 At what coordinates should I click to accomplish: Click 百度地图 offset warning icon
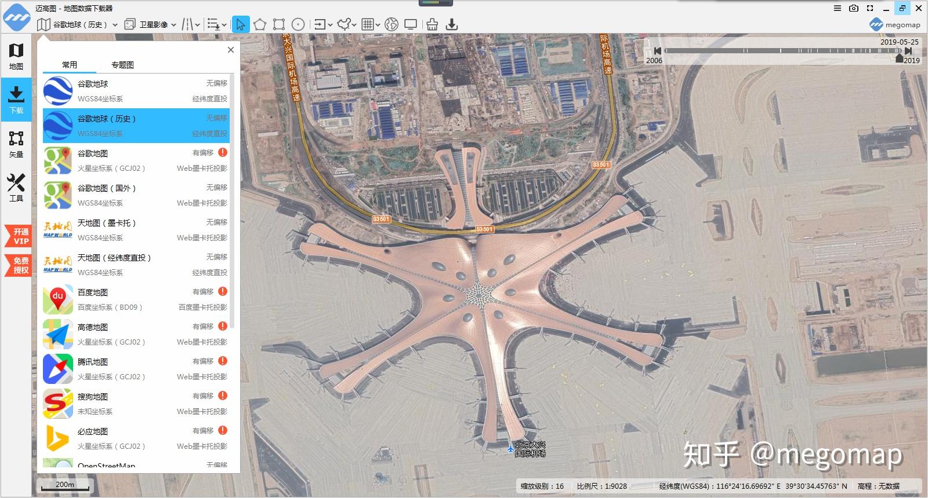coord(223,291)
